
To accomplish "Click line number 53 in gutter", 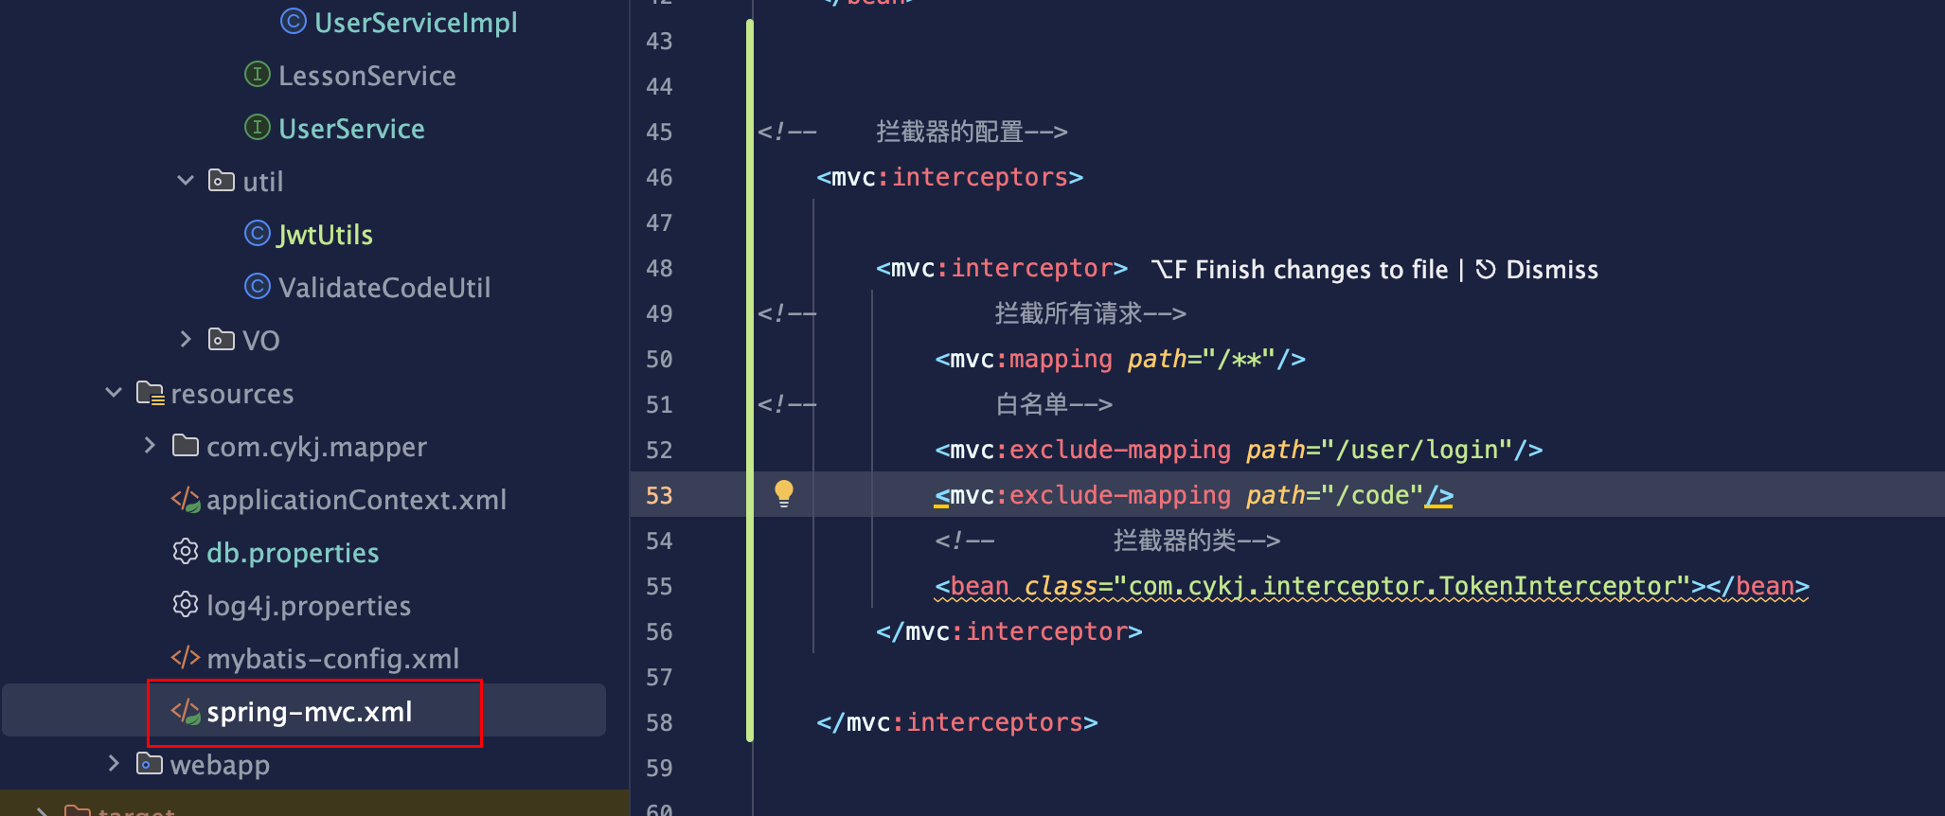I will pos(659,495).
